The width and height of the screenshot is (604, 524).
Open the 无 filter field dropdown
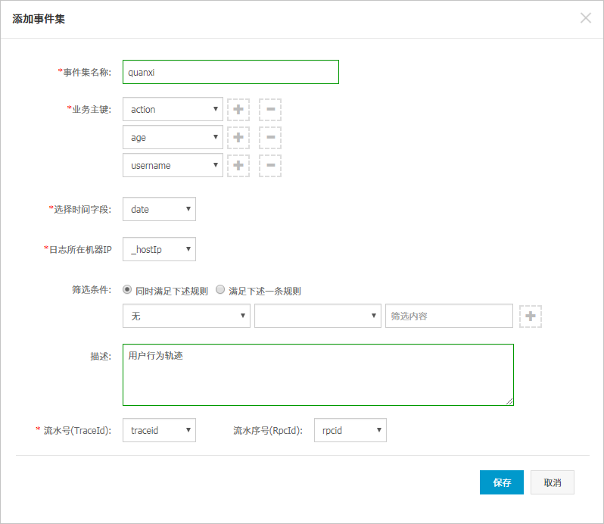click(x=186, y=316)
